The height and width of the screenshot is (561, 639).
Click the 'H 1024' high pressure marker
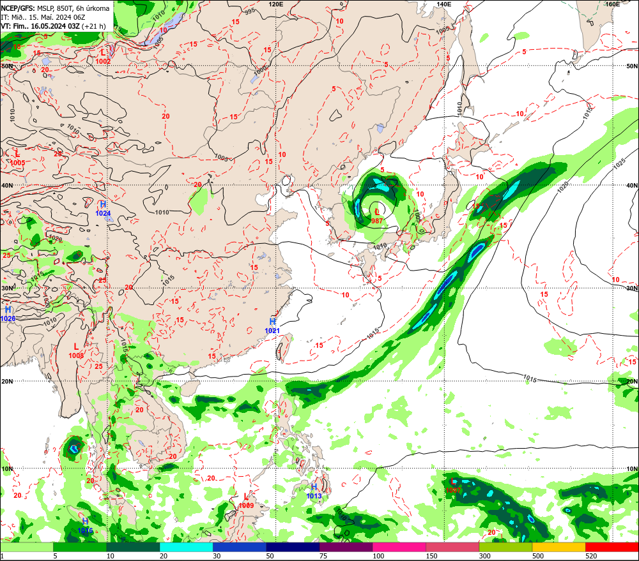[103, 209]
